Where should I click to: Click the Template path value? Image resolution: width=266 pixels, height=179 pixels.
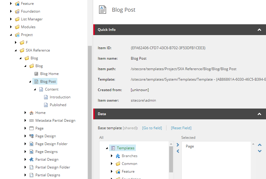[198, 79]
